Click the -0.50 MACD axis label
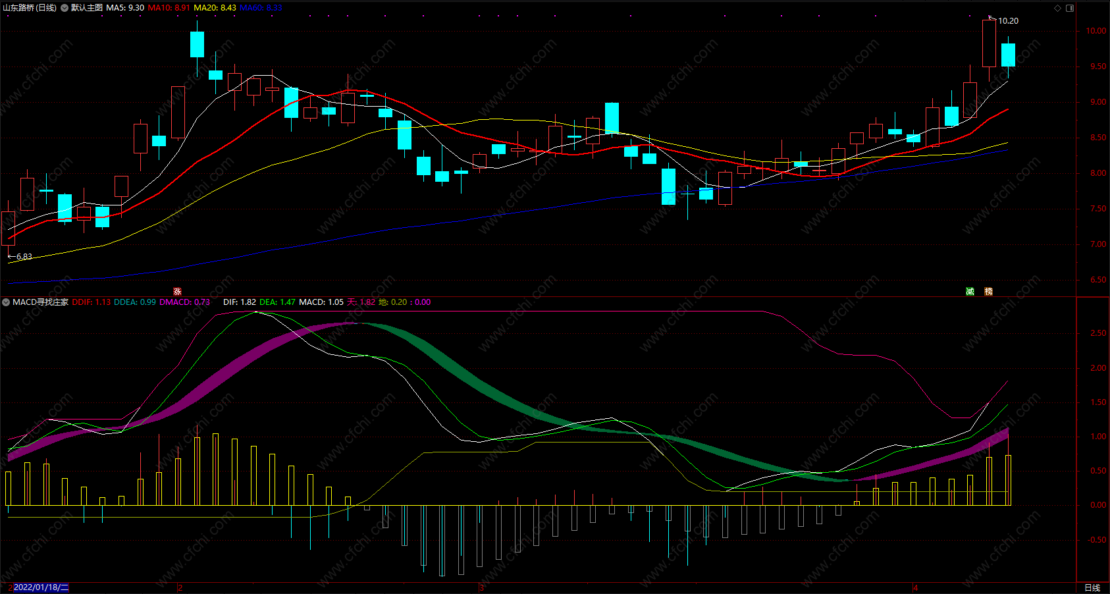 tap(1097, 540)
